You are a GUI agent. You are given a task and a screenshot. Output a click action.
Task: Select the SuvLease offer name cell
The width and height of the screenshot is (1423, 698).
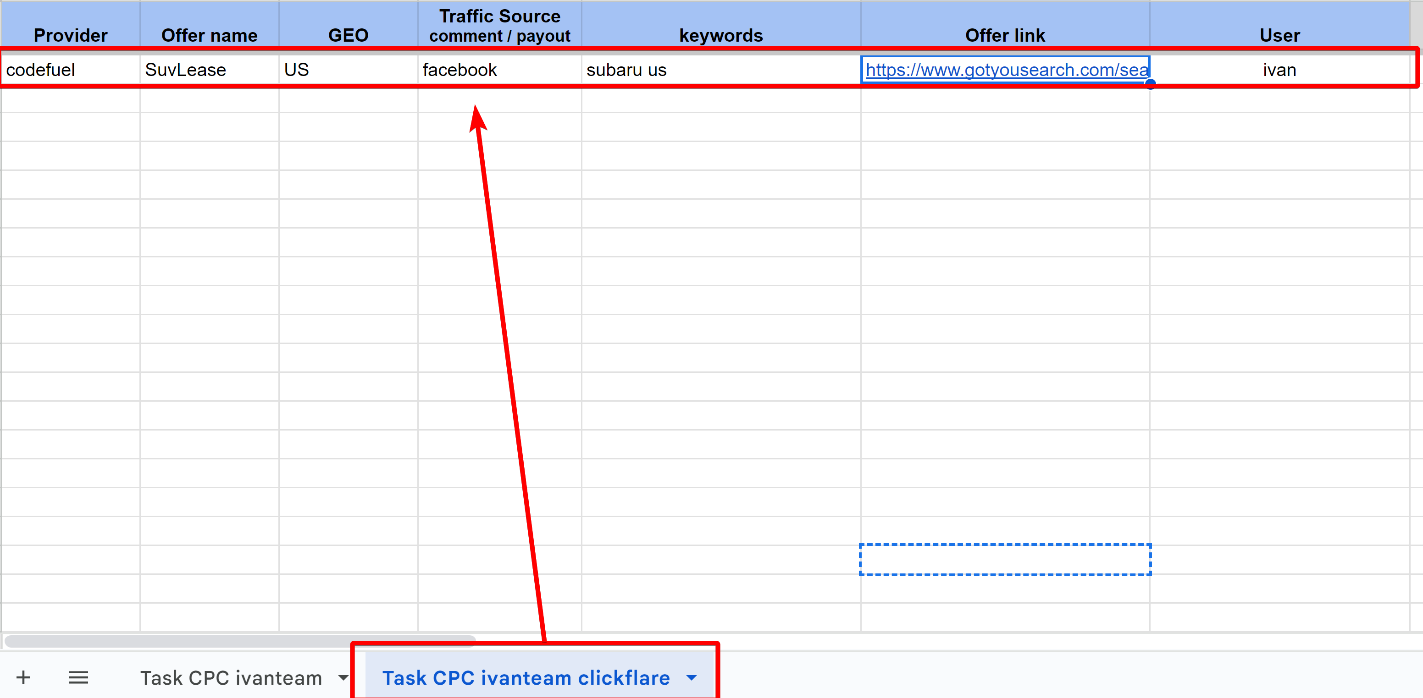[210, 70]
